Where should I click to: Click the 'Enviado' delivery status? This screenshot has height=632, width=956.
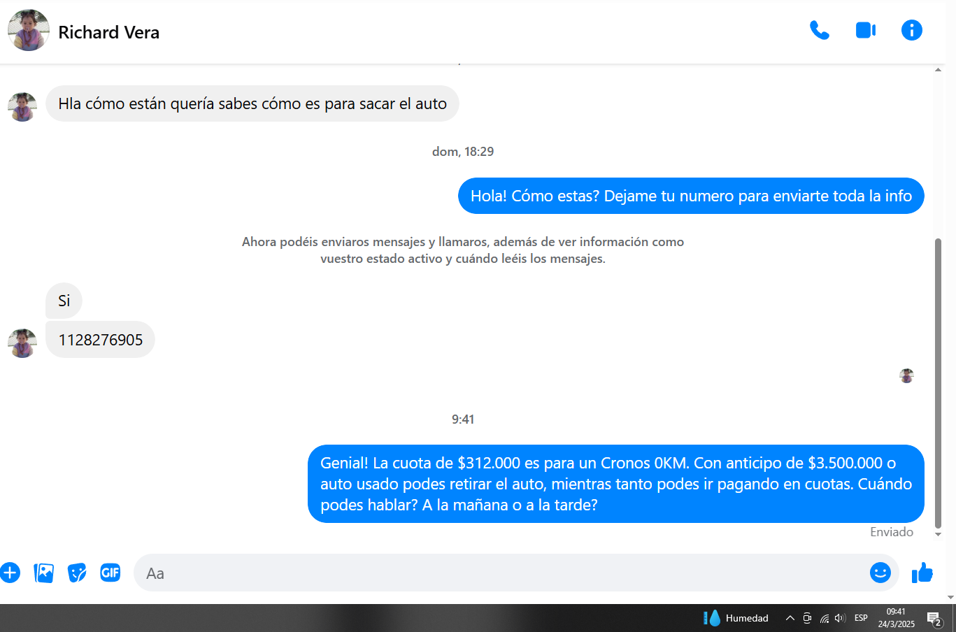point(892,532)
